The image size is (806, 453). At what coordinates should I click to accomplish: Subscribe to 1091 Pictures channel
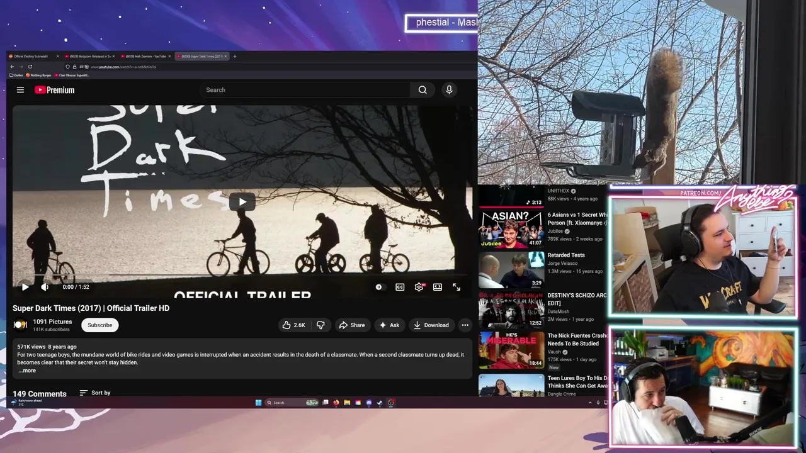(99, 325)
